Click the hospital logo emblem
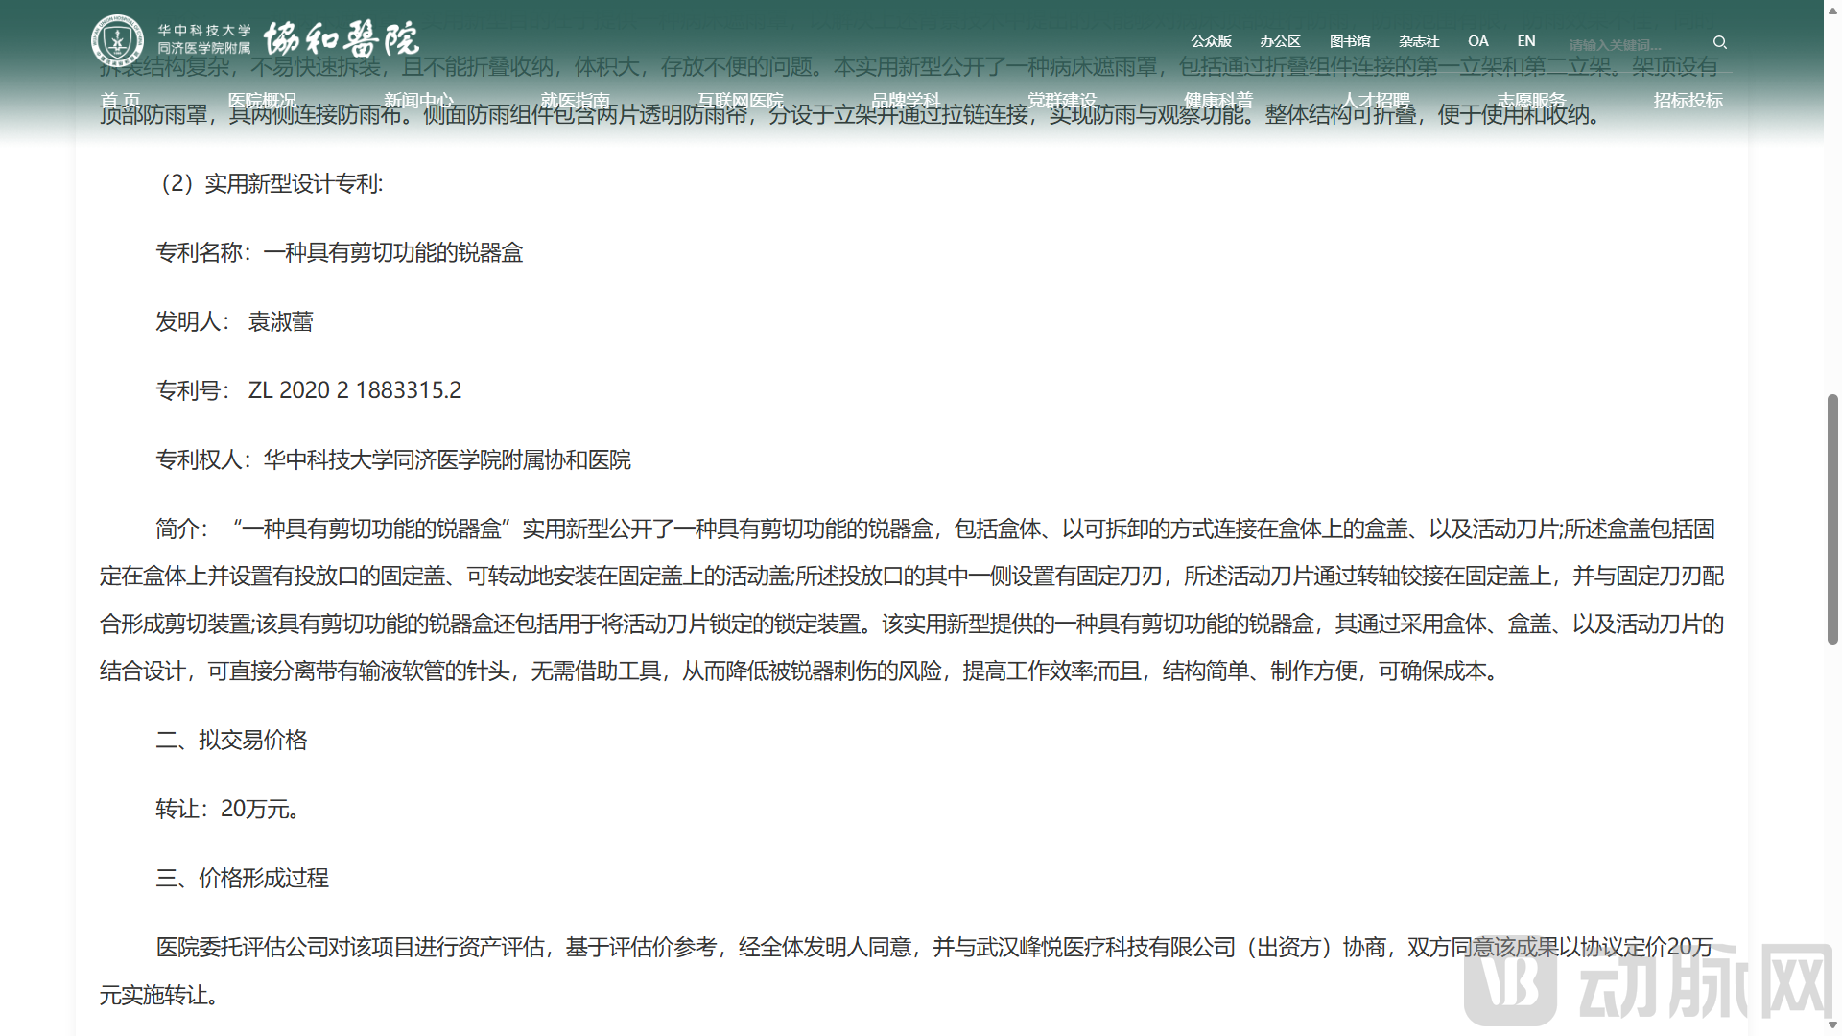The width and height of the screenshot is (1842, 1036). pyautogui.click(x=117, y=38)
